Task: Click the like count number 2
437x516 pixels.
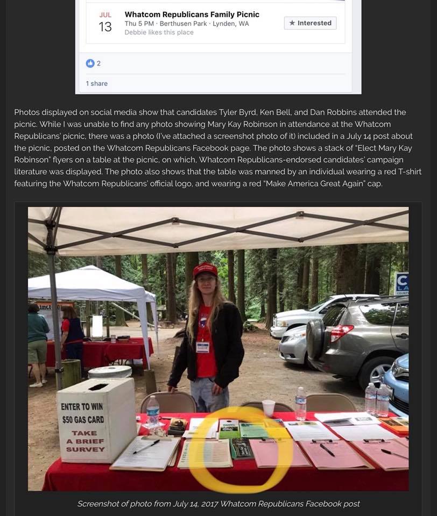Action: point(98,63)
